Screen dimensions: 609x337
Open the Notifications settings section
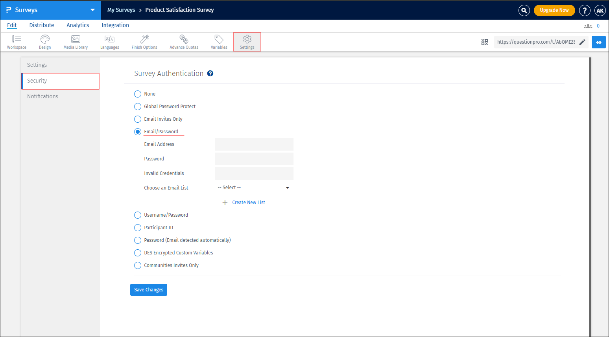coord(42,96)
